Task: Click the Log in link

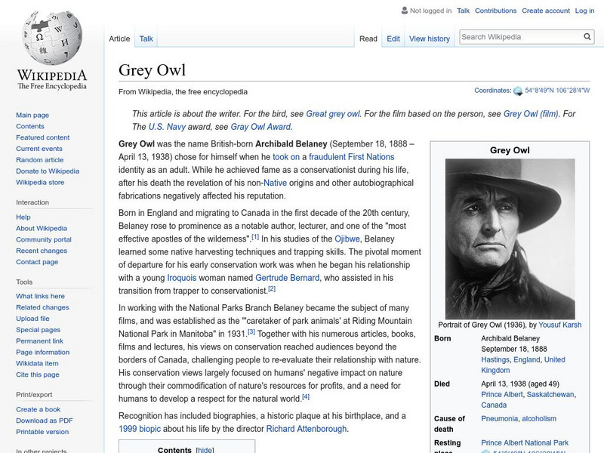Action: (584, 11)
